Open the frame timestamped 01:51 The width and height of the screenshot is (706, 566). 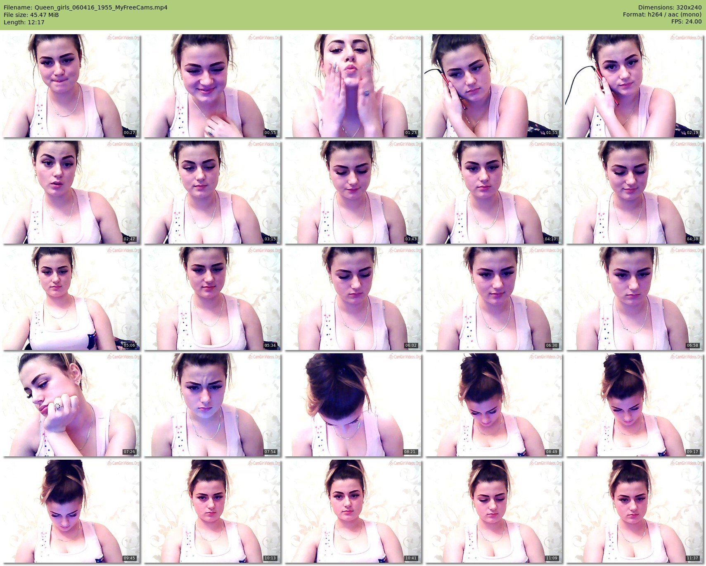tap(494, 86)
